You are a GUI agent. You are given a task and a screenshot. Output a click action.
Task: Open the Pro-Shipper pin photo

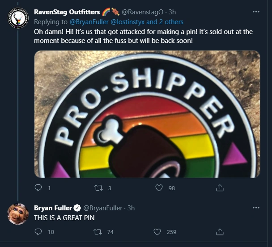point(147,114)
